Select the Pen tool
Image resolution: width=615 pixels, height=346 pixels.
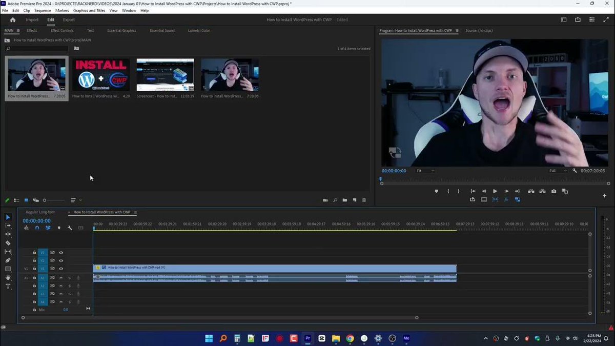8,260
